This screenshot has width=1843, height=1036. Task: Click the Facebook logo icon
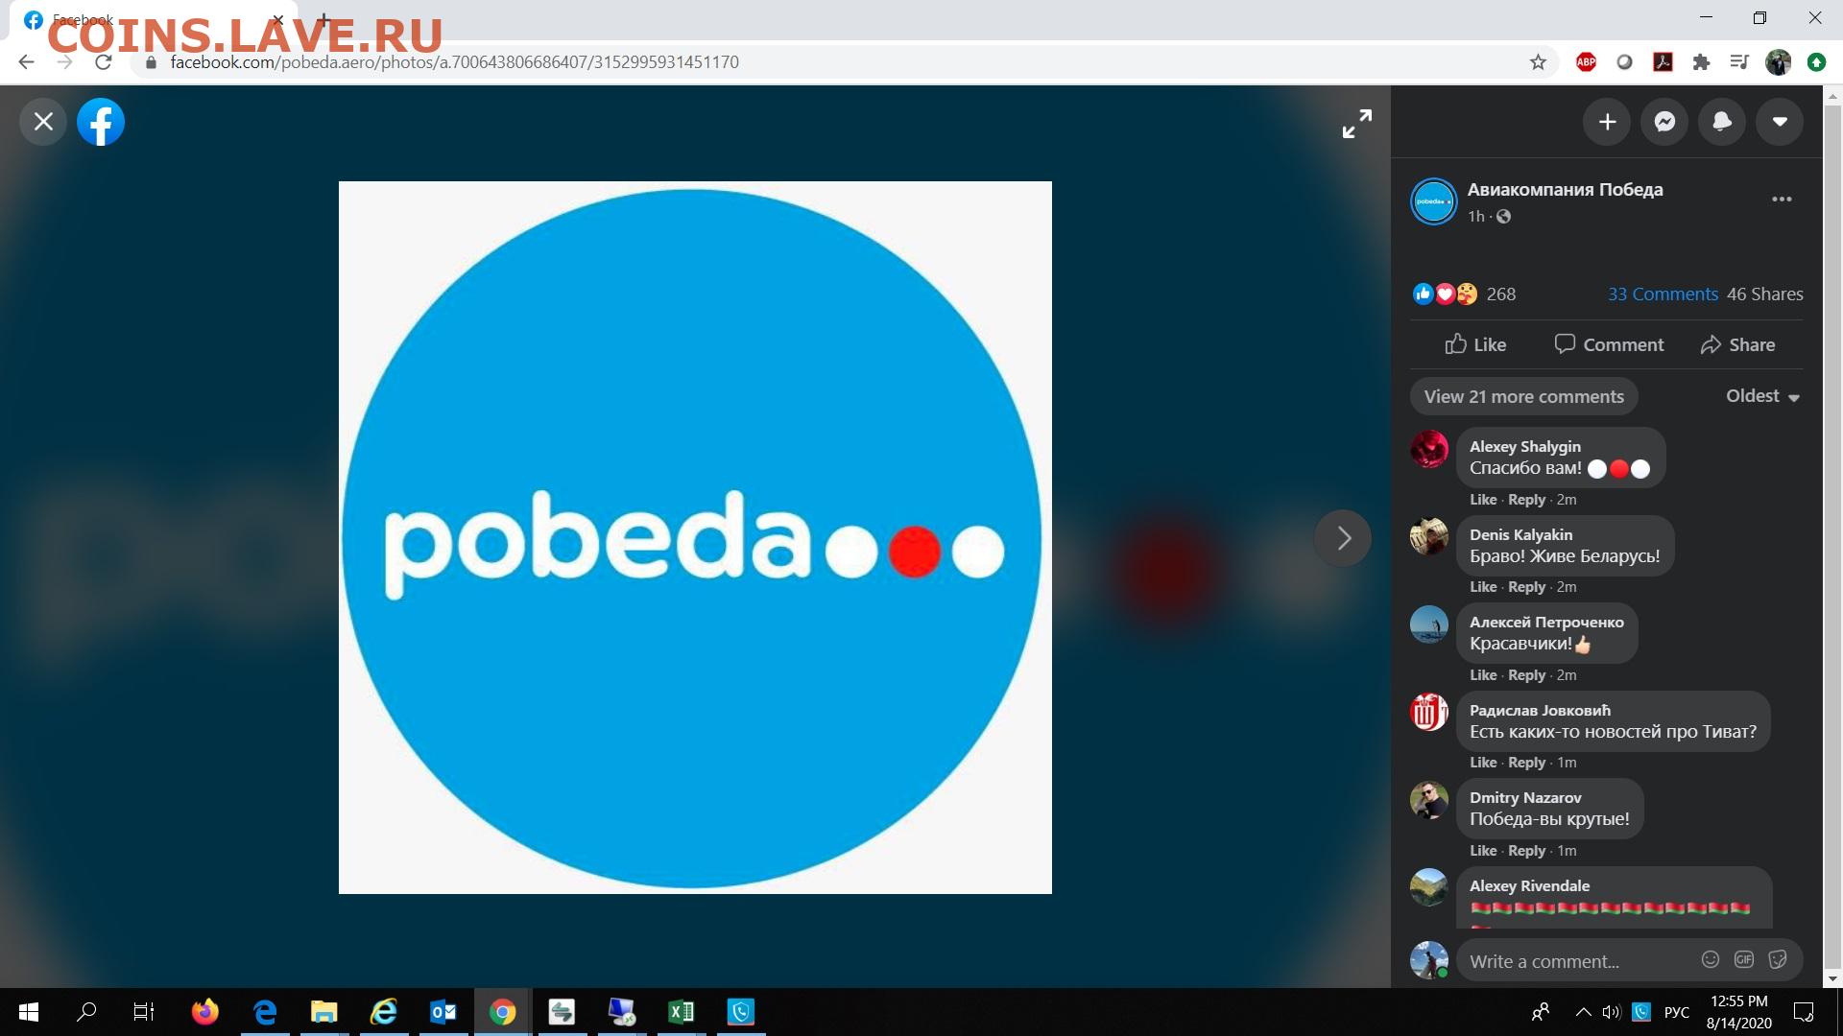101,122
